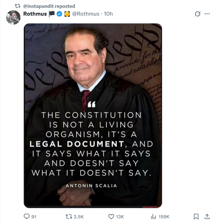Viewport: 216px width, 224px height.
Task: Like the post with the heart icon
Action: click(111, 217)
